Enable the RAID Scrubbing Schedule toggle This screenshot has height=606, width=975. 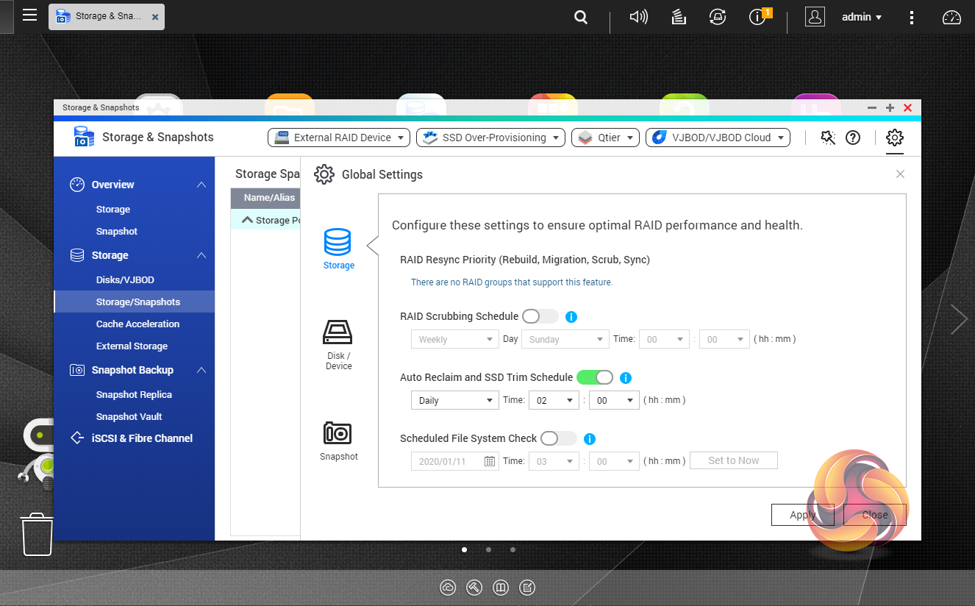[x=540, y=316]
